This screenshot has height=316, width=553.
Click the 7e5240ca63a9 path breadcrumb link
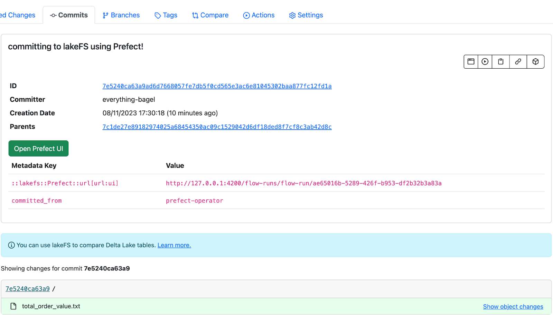tap(28, 289)
